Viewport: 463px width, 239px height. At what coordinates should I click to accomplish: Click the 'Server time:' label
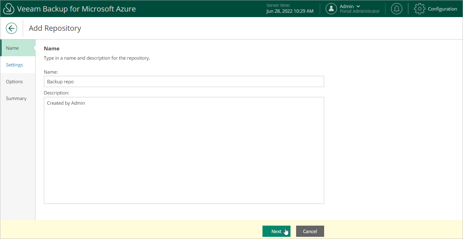click(x=278, y=5)
